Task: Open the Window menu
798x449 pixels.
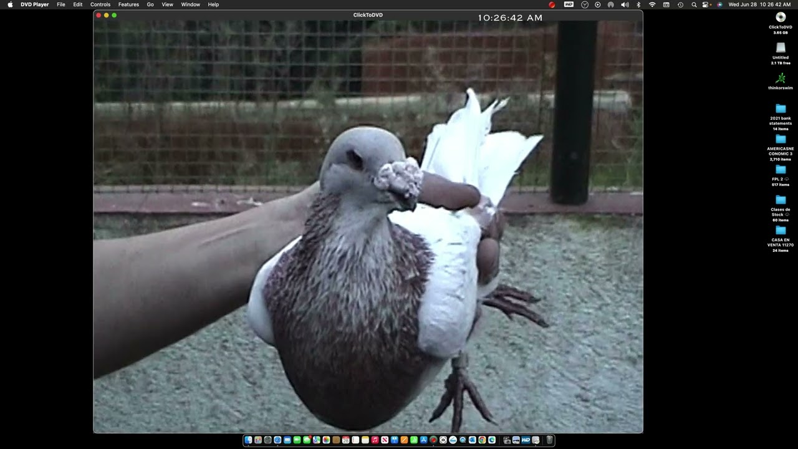Action: 191,4
